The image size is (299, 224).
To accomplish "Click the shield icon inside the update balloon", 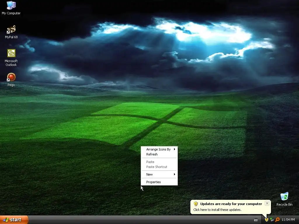I will 196,204.
